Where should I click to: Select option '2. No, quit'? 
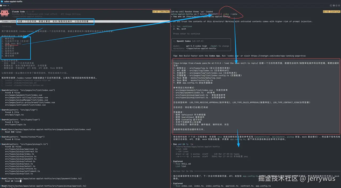coord(180,29)
